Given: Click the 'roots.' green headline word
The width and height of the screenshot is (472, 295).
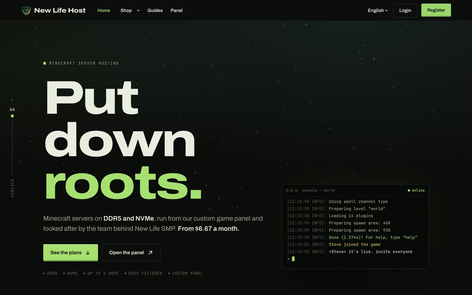Looking at the screenshot, I should coord(123,183).
